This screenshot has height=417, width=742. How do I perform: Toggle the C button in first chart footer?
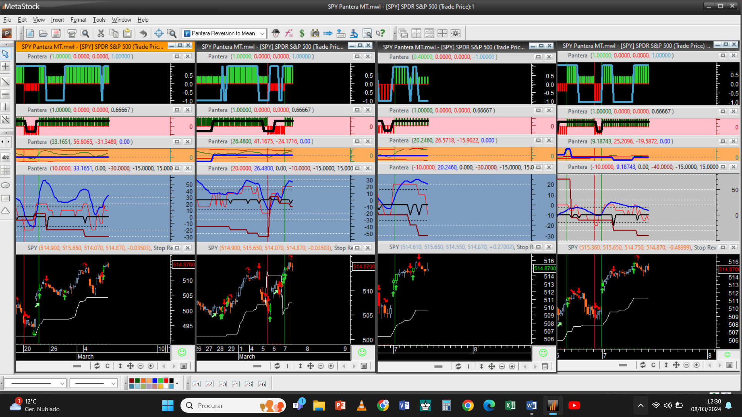point(107,366)
